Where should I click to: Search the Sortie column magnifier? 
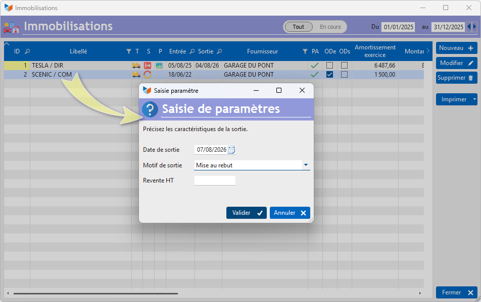click(219, 51)
